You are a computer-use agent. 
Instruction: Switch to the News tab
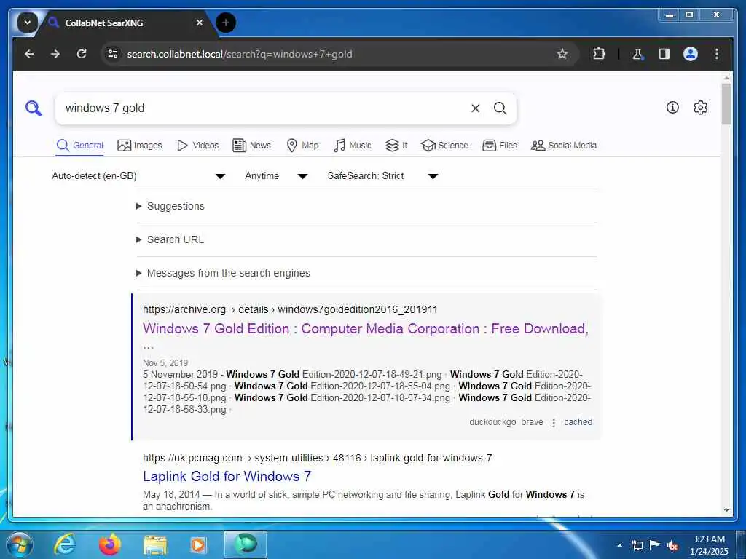[x=251, y=146]
